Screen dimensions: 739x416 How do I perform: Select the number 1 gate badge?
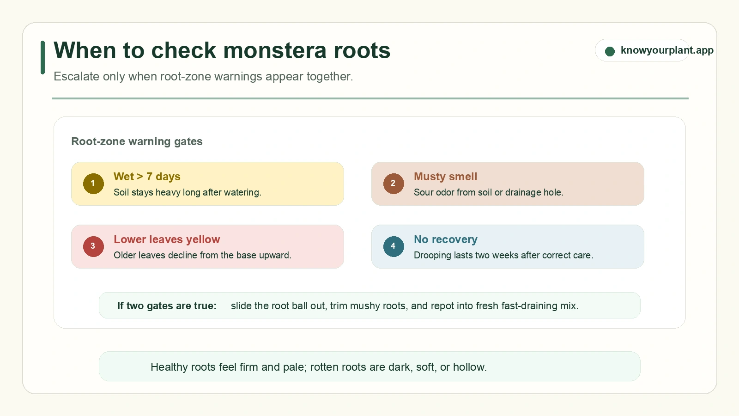pyautogui.click(x=93, y=184)
